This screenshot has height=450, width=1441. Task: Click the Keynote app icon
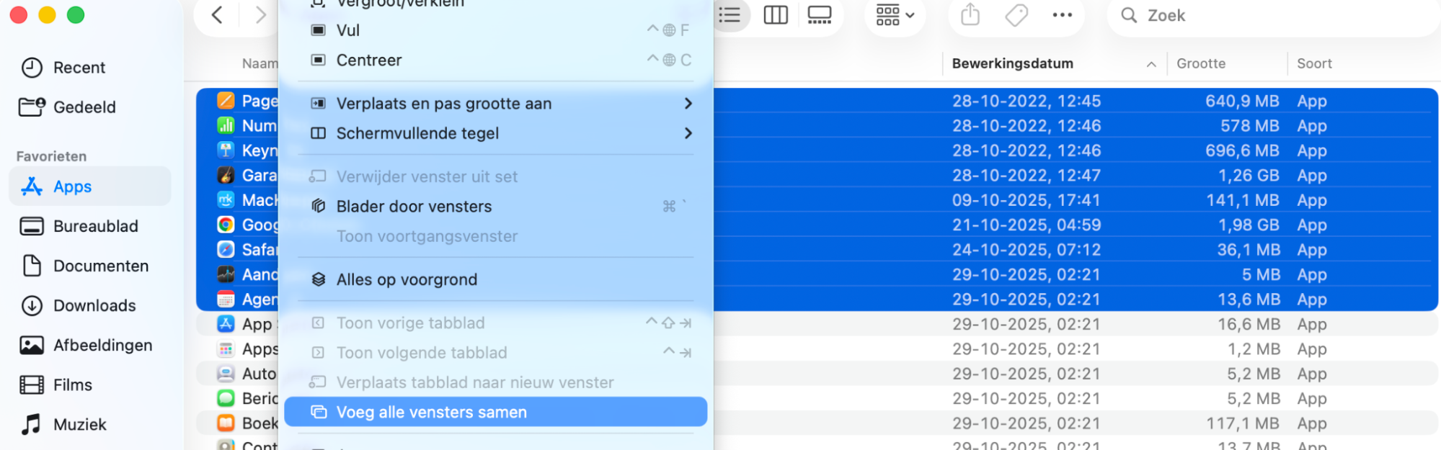click(226, 150)
